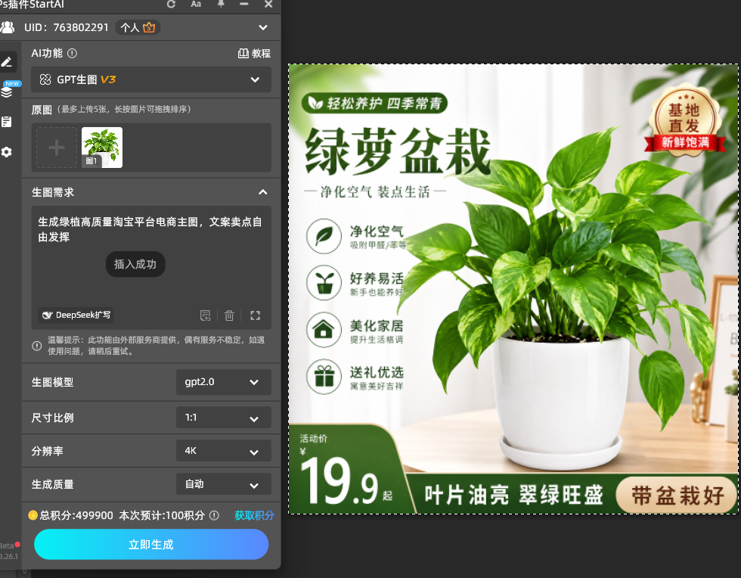Click the 基地直发 badge on the poster

tap(685, 120)
